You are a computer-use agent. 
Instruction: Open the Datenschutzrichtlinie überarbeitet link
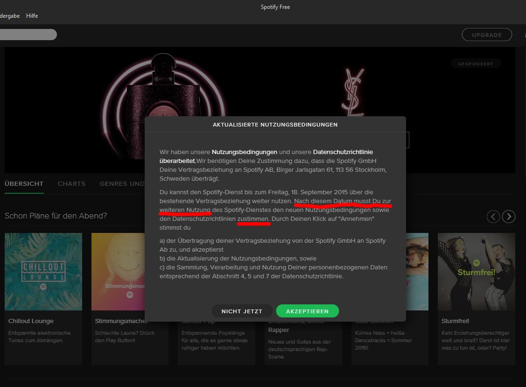[267, 156]
